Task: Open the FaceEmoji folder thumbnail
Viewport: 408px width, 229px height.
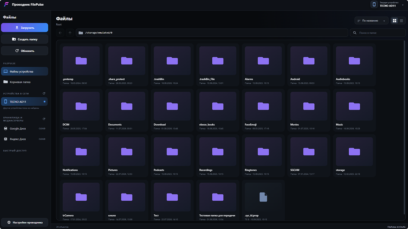Action: 263,106
